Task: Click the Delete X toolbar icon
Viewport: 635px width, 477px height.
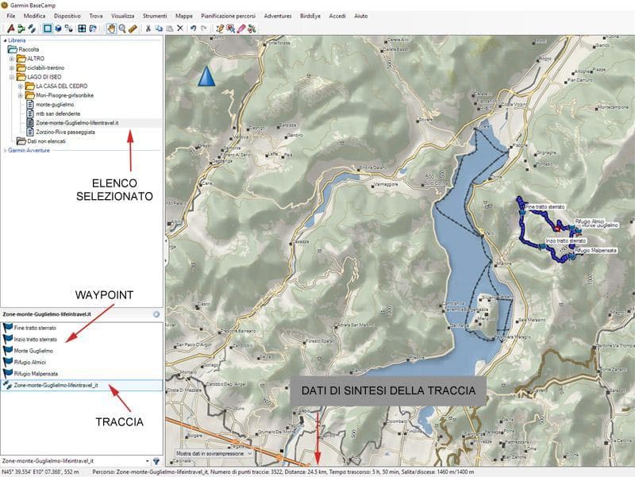Action: click(x=180, y=29)
